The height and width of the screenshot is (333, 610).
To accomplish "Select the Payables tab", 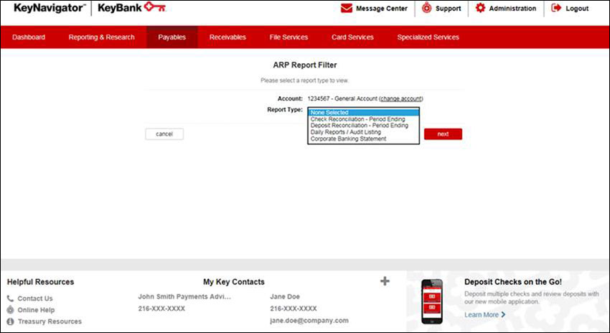I will [x=172, y=37].
